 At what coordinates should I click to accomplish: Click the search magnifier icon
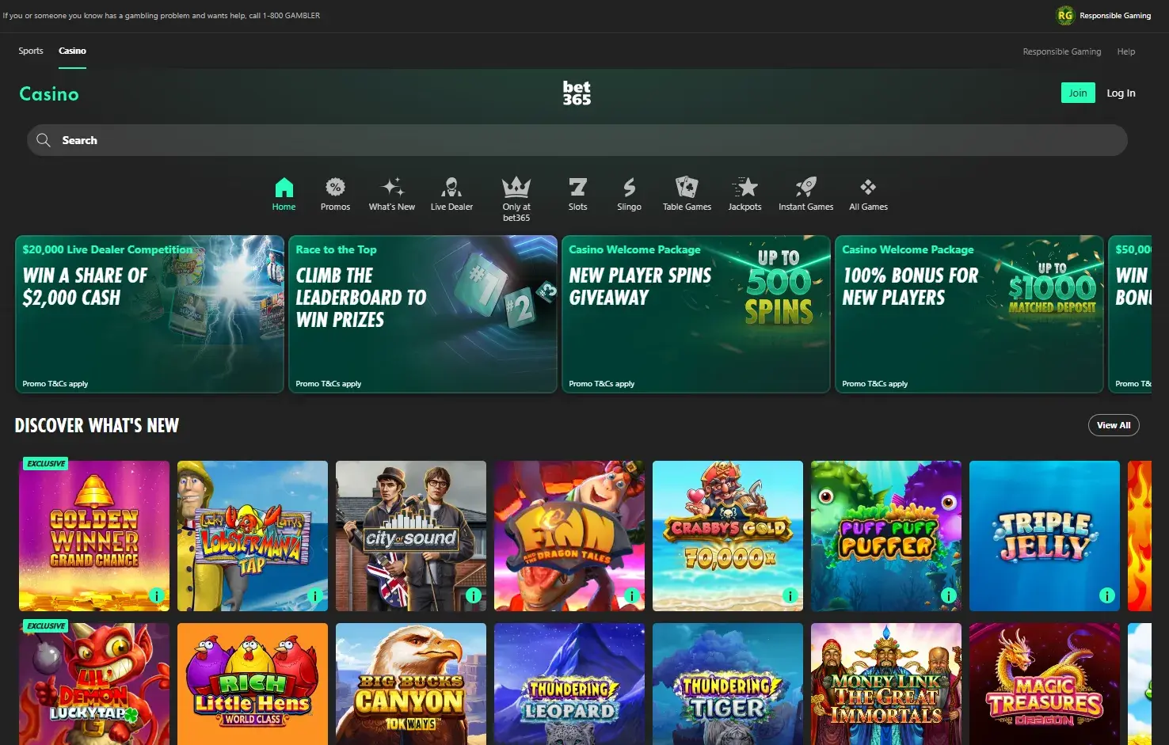click(x=44, y=140)
